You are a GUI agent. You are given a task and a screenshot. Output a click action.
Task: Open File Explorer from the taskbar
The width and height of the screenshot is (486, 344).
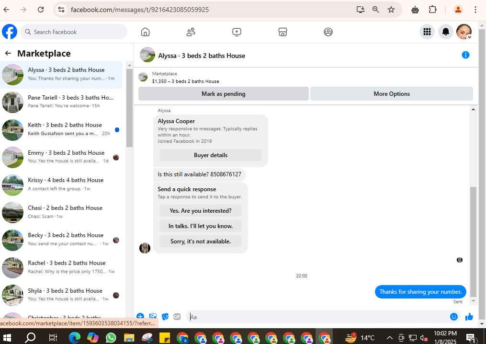tap(129, 337)
